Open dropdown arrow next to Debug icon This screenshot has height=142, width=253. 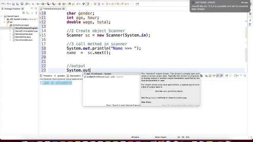click(40, 4)
